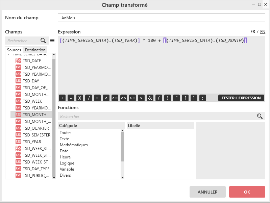Insert the division slash operator
This screenshot has height=203, width=270.
[x=89, y=98]
